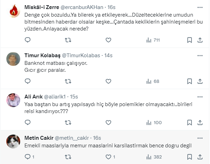The width and height of the screenshot is (210, 164).
Task: Open more options for Timur Kolabaş's tweet
Action: tap(200, 55)
